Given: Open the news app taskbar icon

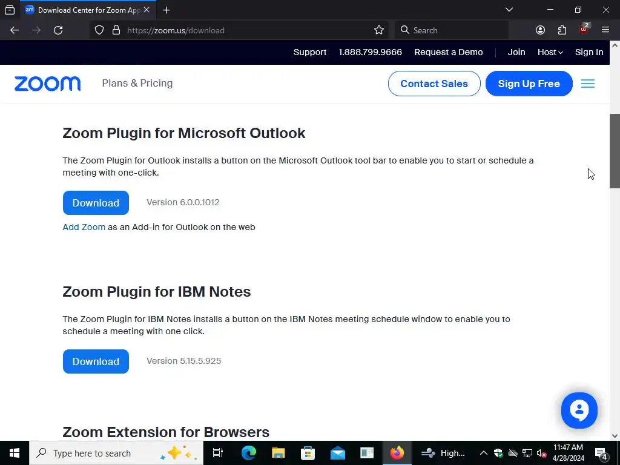Looking at the screenshot, I should (367, 453).
